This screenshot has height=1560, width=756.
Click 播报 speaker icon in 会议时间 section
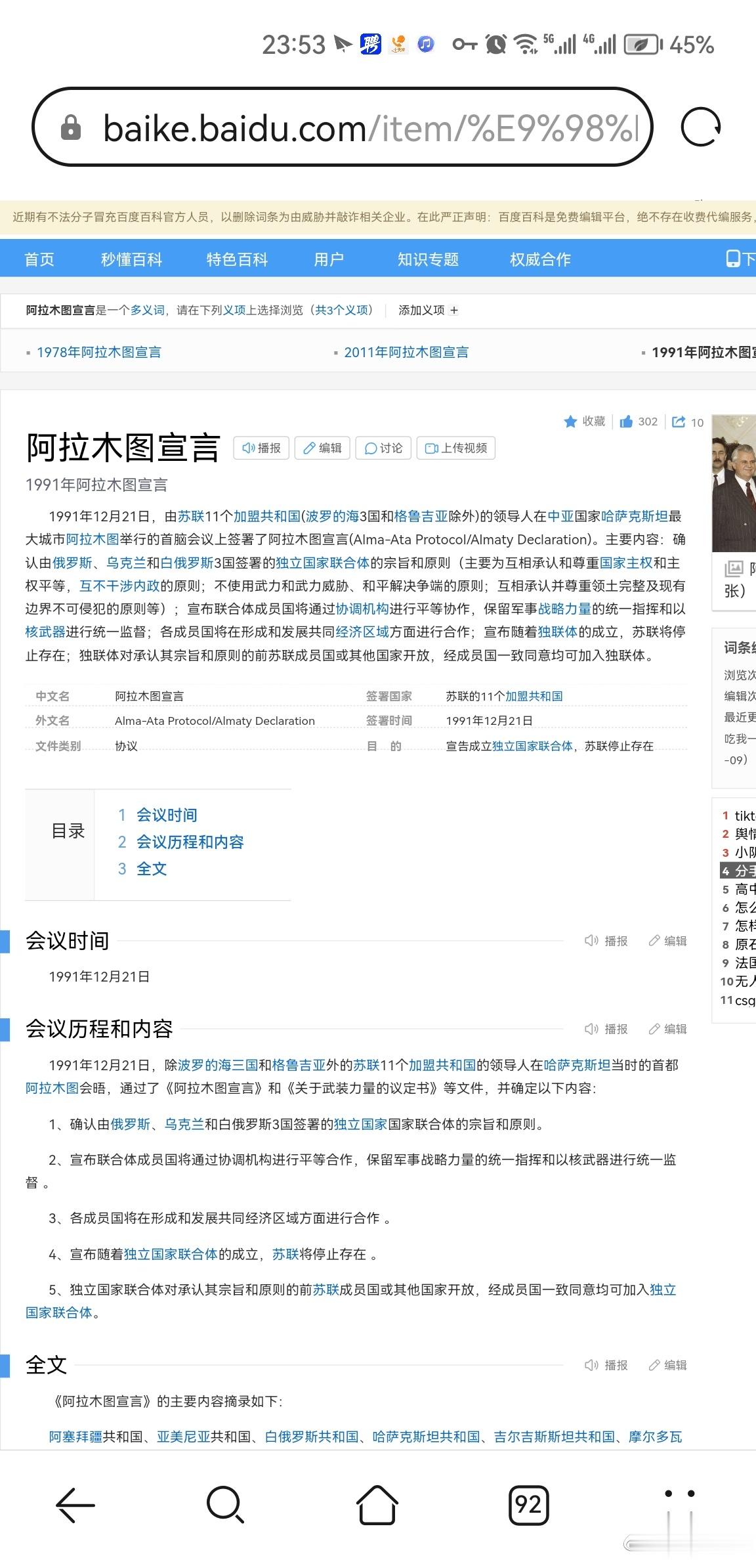pyautogui.click(x=591, y=941)
